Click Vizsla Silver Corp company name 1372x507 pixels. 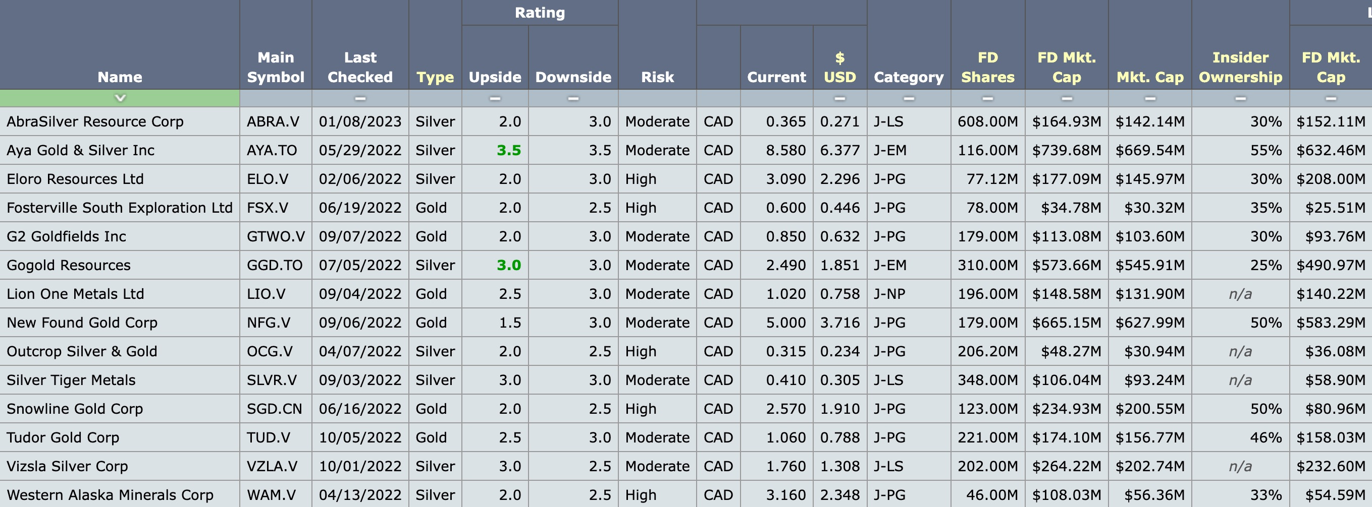tap(67, 467)
